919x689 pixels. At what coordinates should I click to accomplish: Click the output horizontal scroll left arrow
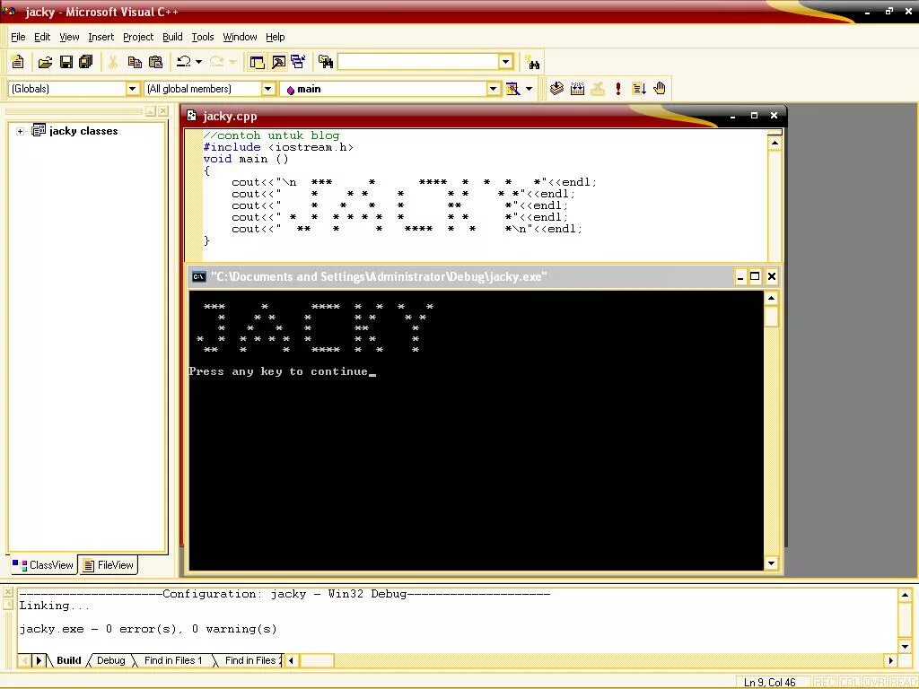click(x=292, y=660)
